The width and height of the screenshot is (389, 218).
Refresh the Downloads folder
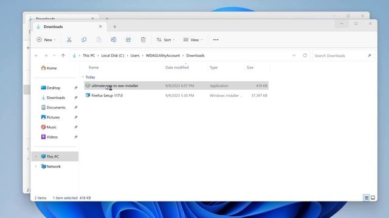pos(305,55)
